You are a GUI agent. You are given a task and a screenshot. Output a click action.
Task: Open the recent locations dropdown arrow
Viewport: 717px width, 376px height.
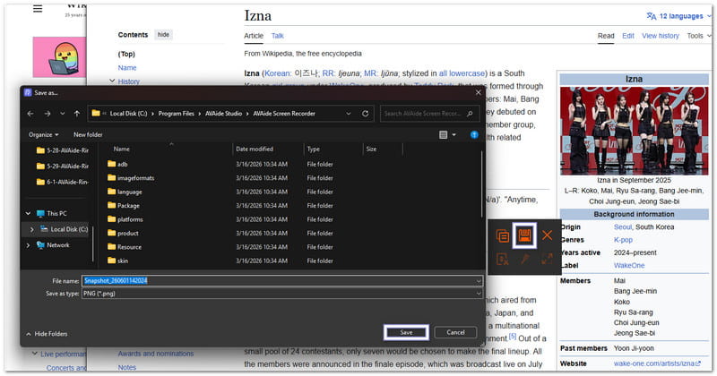(x=62, y=114)
